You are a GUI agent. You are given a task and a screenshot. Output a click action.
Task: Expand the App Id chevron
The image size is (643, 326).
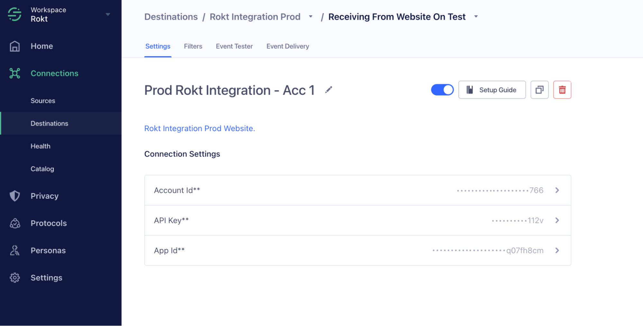tap(557, 250)
